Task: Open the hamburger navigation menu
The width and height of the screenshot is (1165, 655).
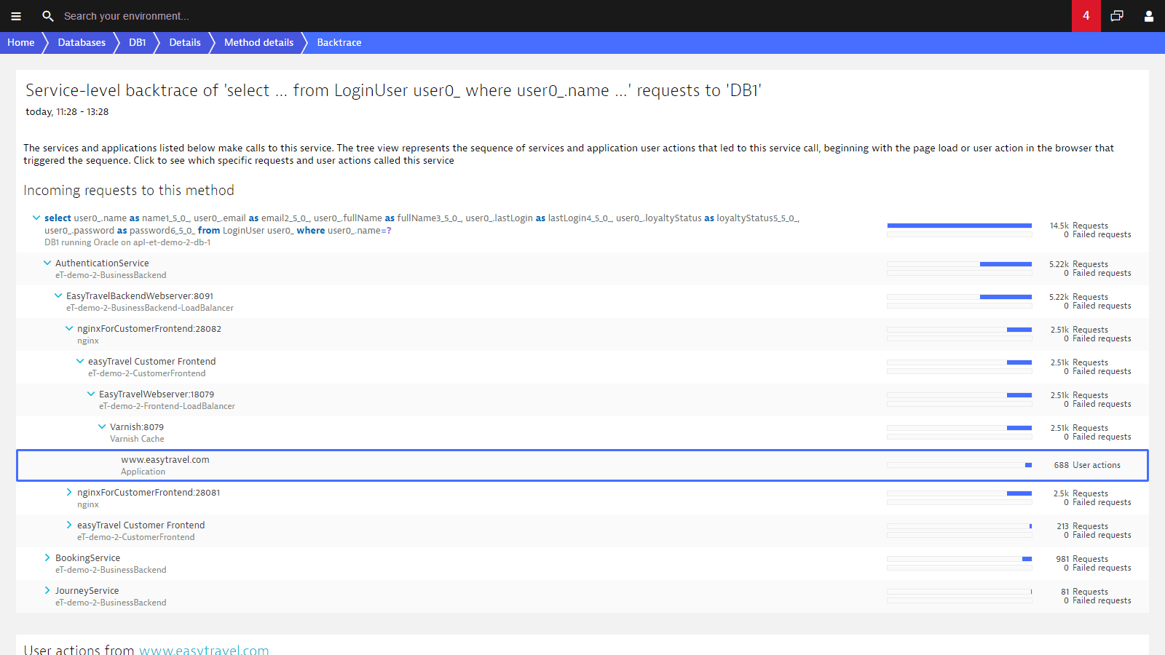Action: [x=16, y=16]
